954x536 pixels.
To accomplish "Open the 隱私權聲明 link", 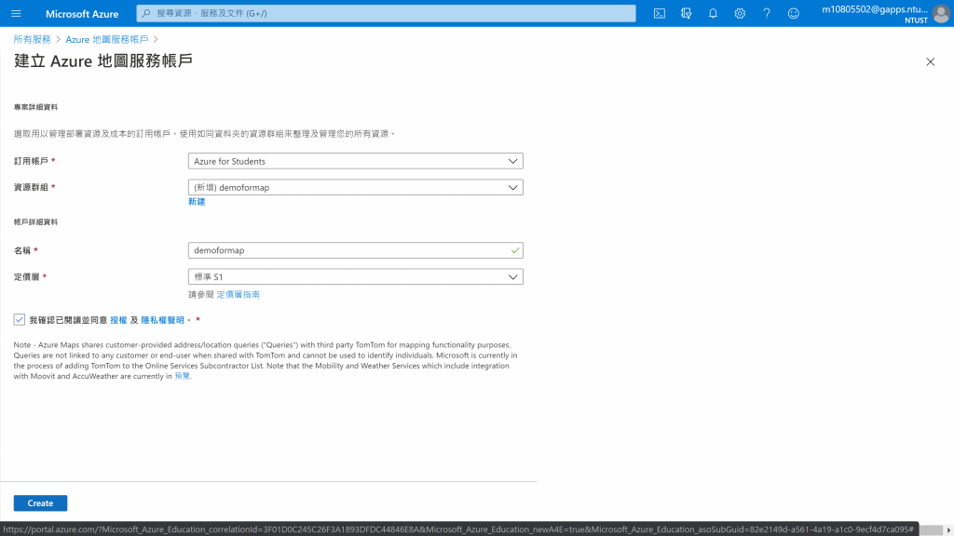I will pos(162,320).
